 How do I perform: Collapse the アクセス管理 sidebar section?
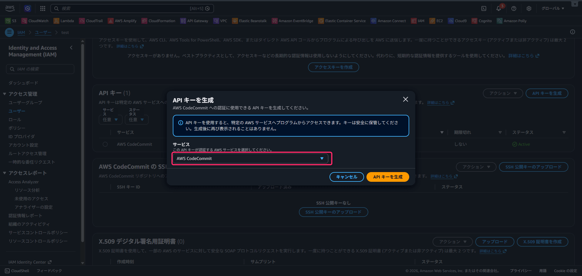coord(5,94)
